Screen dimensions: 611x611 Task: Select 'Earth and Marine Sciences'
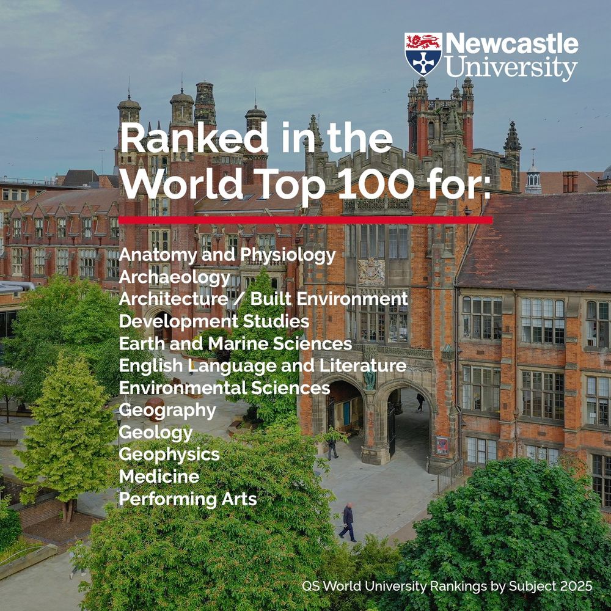tap(235, 344)
